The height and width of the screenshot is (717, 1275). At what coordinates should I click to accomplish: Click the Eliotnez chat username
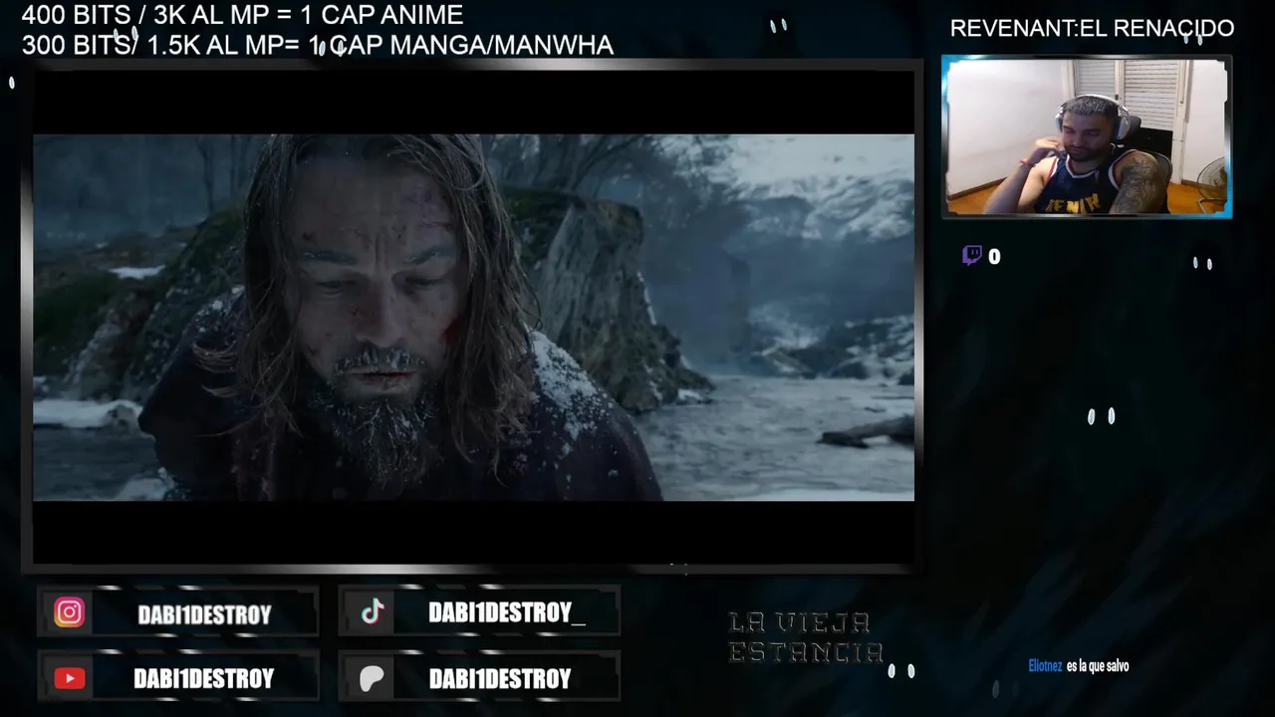pos(1045,666)
